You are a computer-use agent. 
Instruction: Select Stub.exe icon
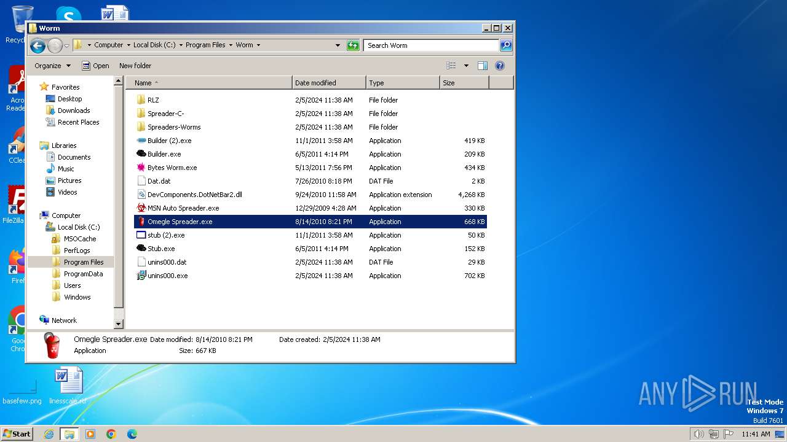(141, 249)
